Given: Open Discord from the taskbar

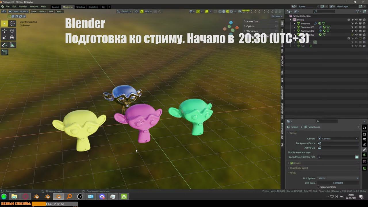Looking at the screenshot, I should tap(102, 197).
